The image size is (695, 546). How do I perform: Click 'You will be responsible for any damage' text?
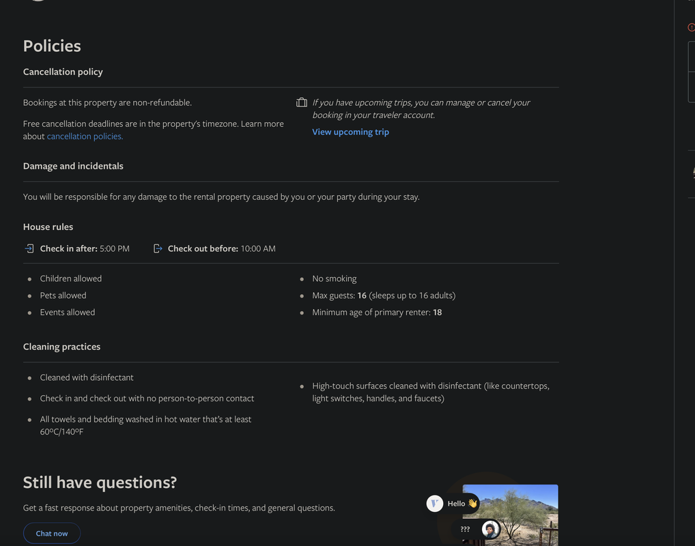(221, 197)
